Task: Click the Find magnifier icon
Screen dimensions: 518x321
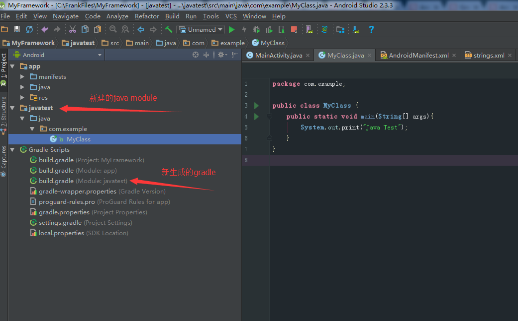Action: click(113, 30)
